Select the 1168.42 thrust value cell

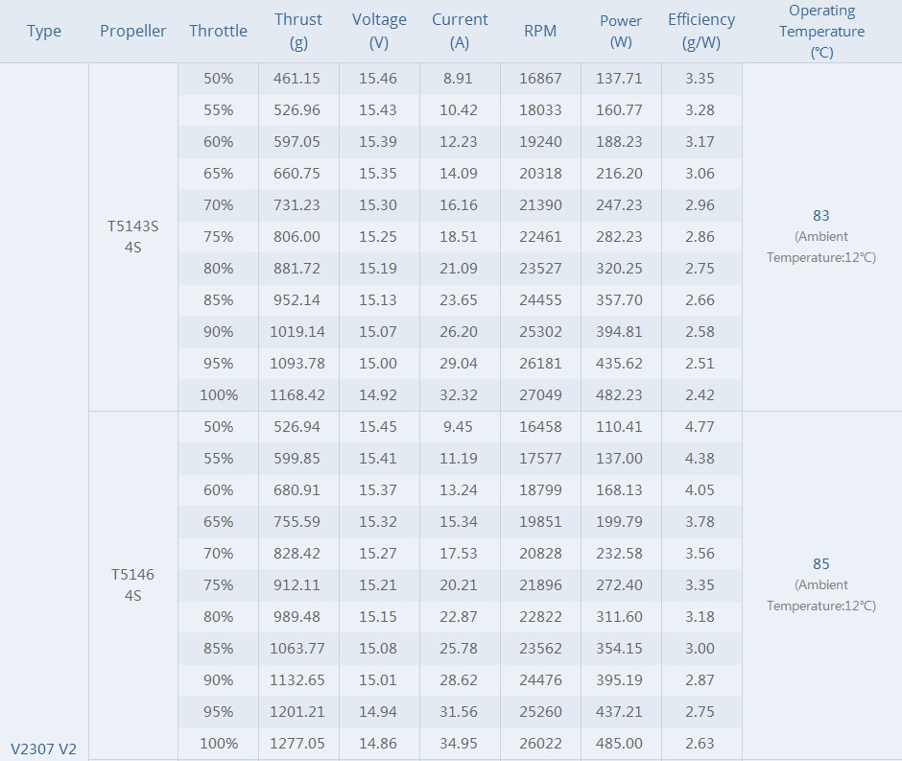(x=298, y=394)
